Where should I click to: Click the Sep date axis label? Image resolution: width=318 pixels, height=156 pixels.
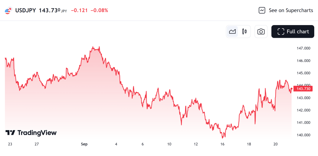pyautogui.click(x=84, y=144)
